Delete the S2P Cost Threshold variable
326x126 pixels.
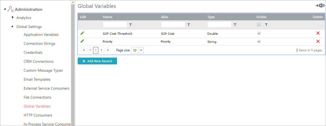318,33
